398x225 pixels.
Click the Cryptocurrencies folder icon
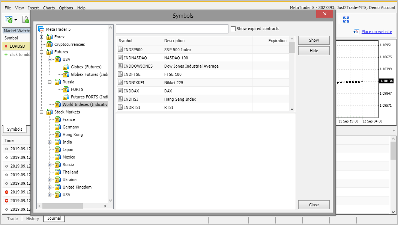click(50, 44)
